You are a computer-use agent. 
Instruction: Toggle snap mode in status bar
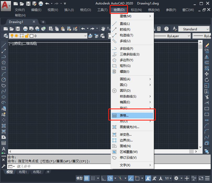click(93, 178)
